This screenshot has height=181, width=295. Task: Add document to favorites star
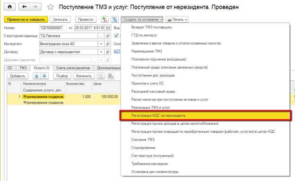point(51,7)
